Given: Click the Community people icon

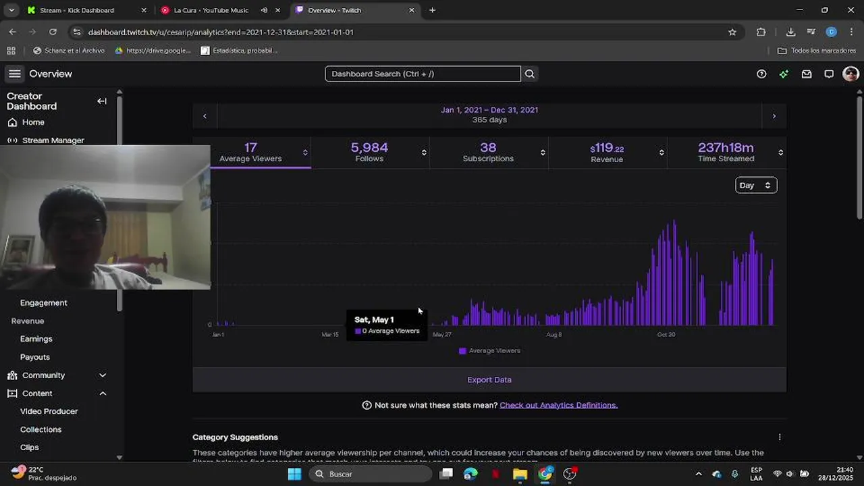Looking at the screenshot, I should 12,375.
